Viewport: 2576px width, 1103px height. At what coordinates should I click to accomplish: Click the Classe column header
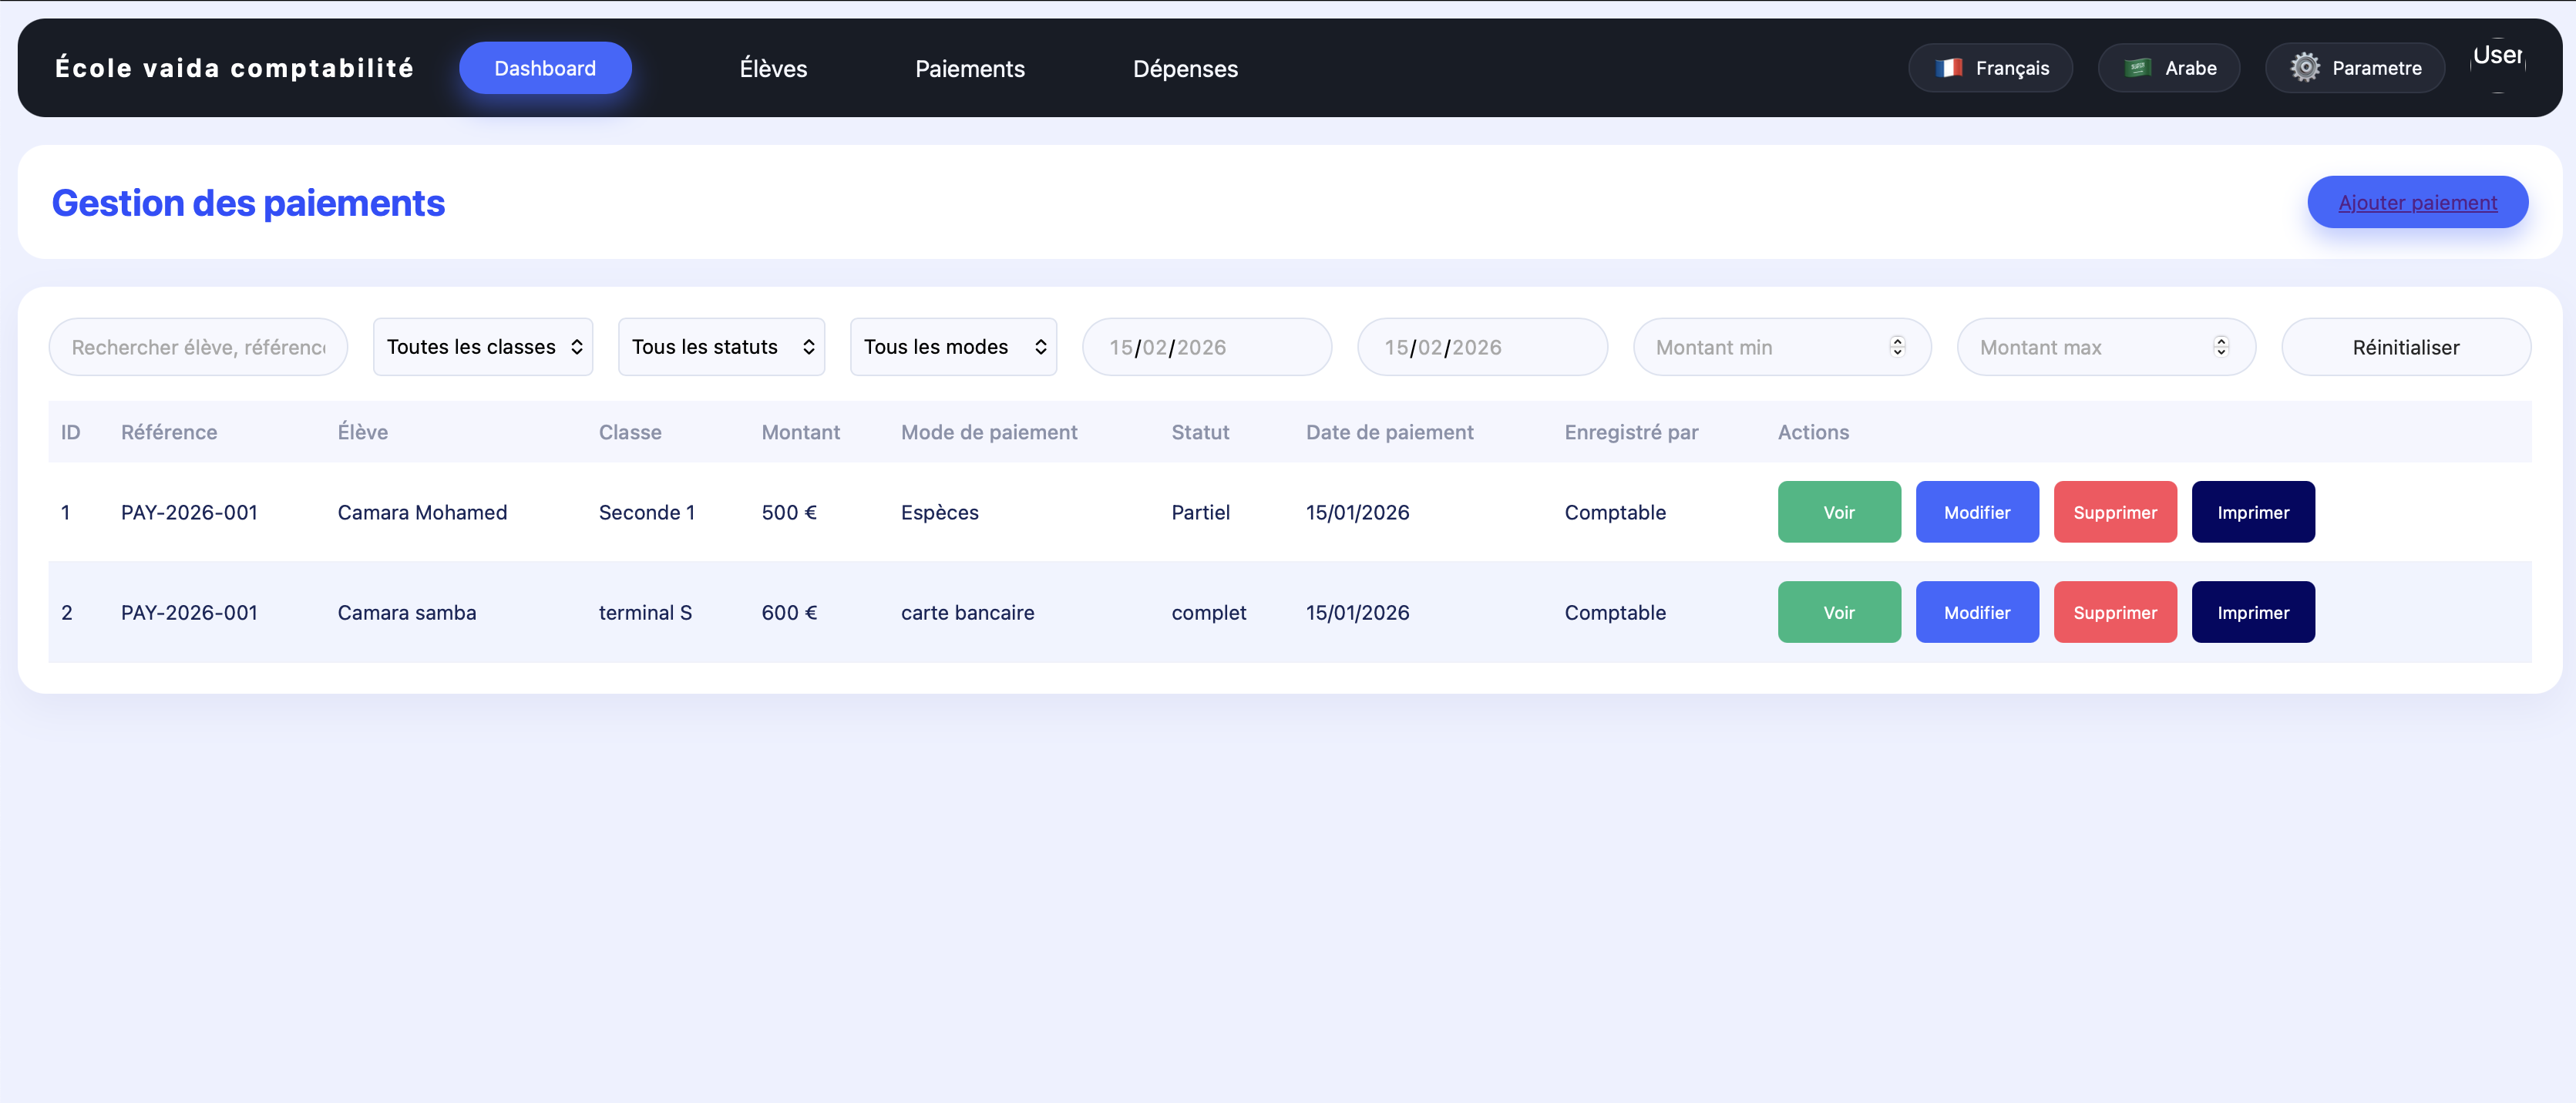point(630,432)
